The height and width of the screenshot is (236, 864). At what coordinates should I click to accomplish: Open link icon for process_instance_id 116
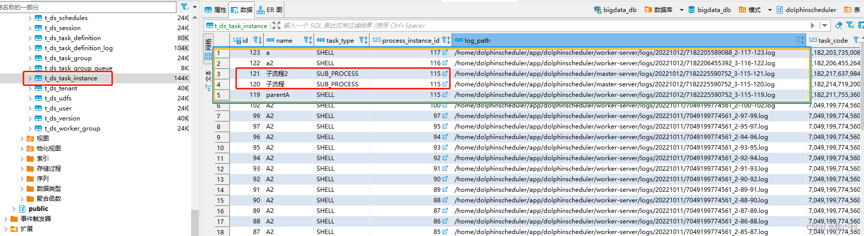tap(445, 63)
